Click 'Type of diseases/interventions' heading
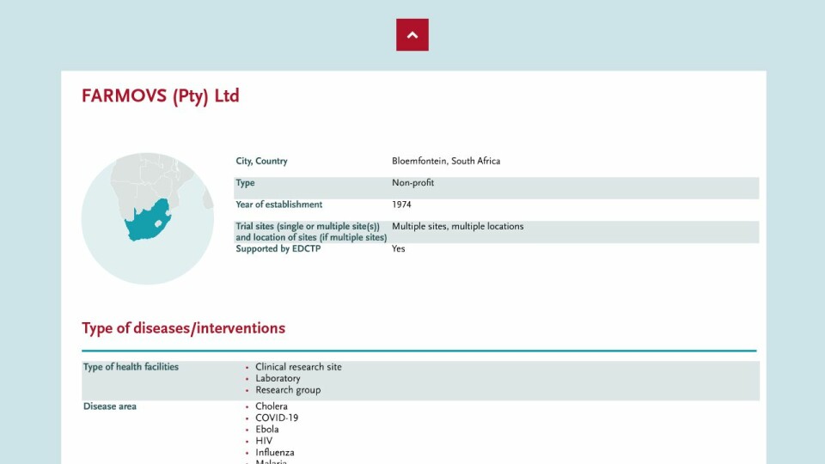The image size is (825, 464). pyautogui.click(x=183, y=328)
